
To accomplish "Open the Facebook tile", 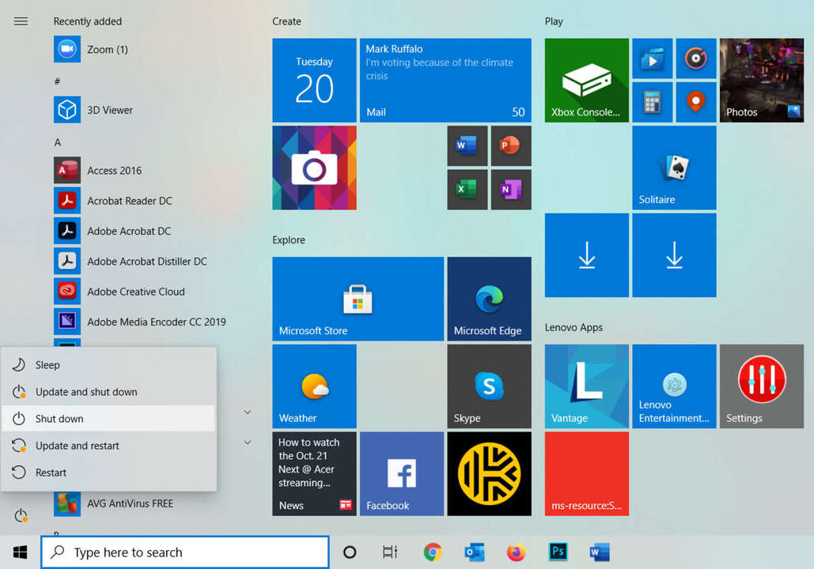I will point(402,473).
